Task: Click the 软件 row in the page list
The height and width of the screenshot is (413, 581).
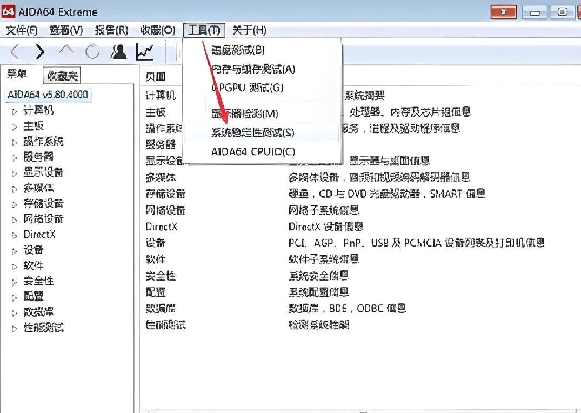Action: click(155, 259)
